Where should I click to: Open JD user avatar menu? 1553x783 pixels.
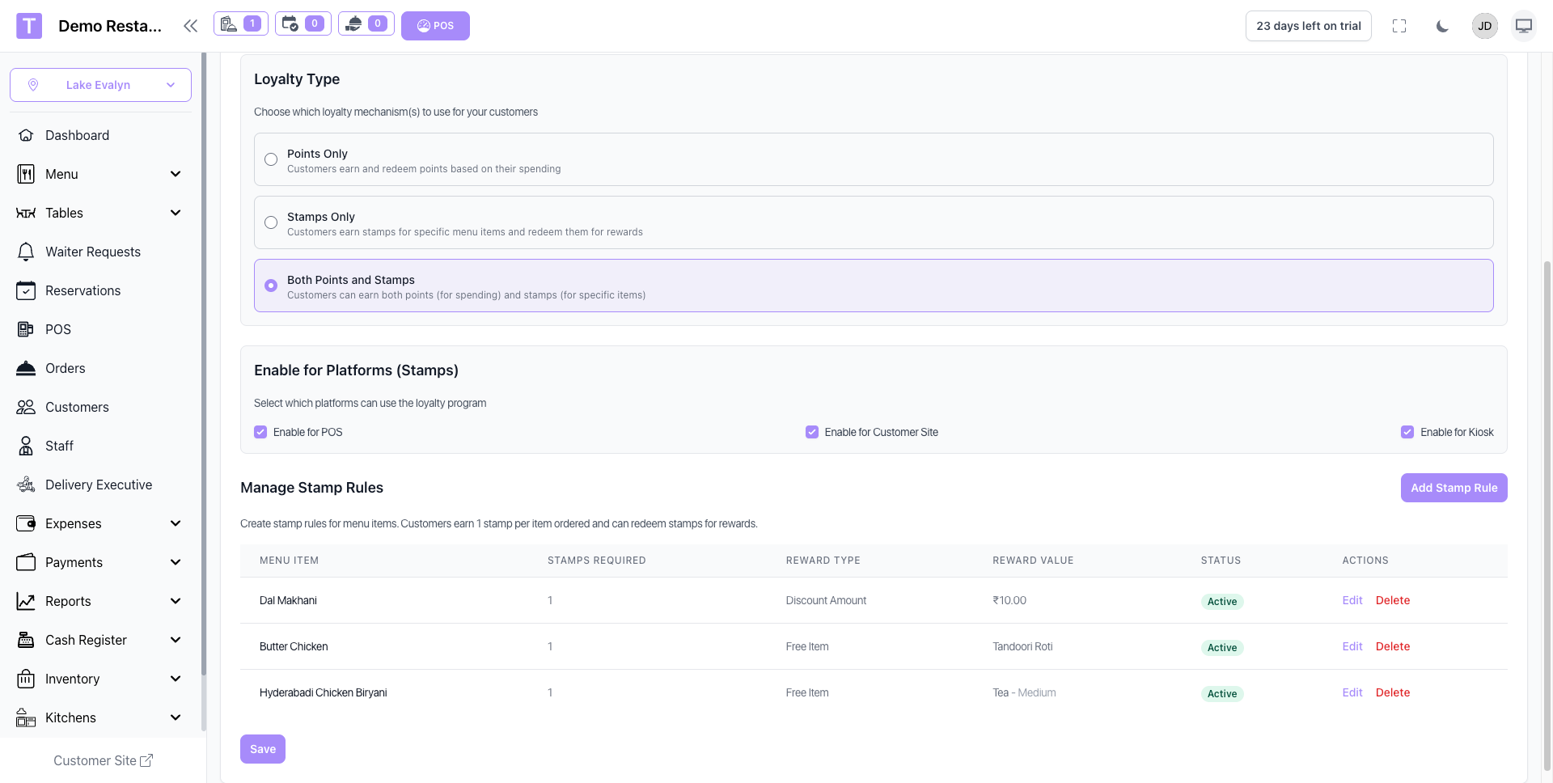(x=1485, y=26)
